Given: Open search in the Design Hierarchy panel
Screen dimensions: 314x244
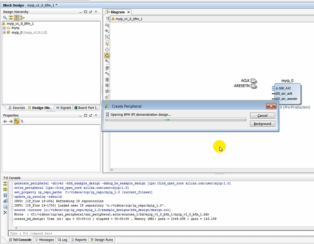Looking at the screenshot, I should click(4, 17).
